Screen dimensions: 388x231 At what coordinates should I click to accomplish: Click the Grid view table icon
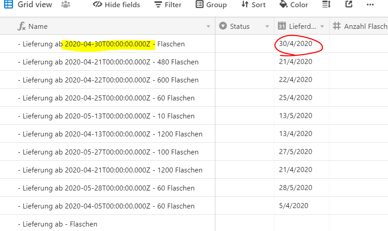9,5
